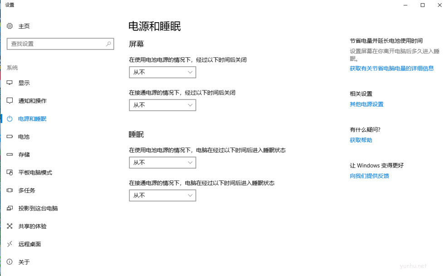
Task: Click the 主页 home gear icon
Action: [10, 26]
